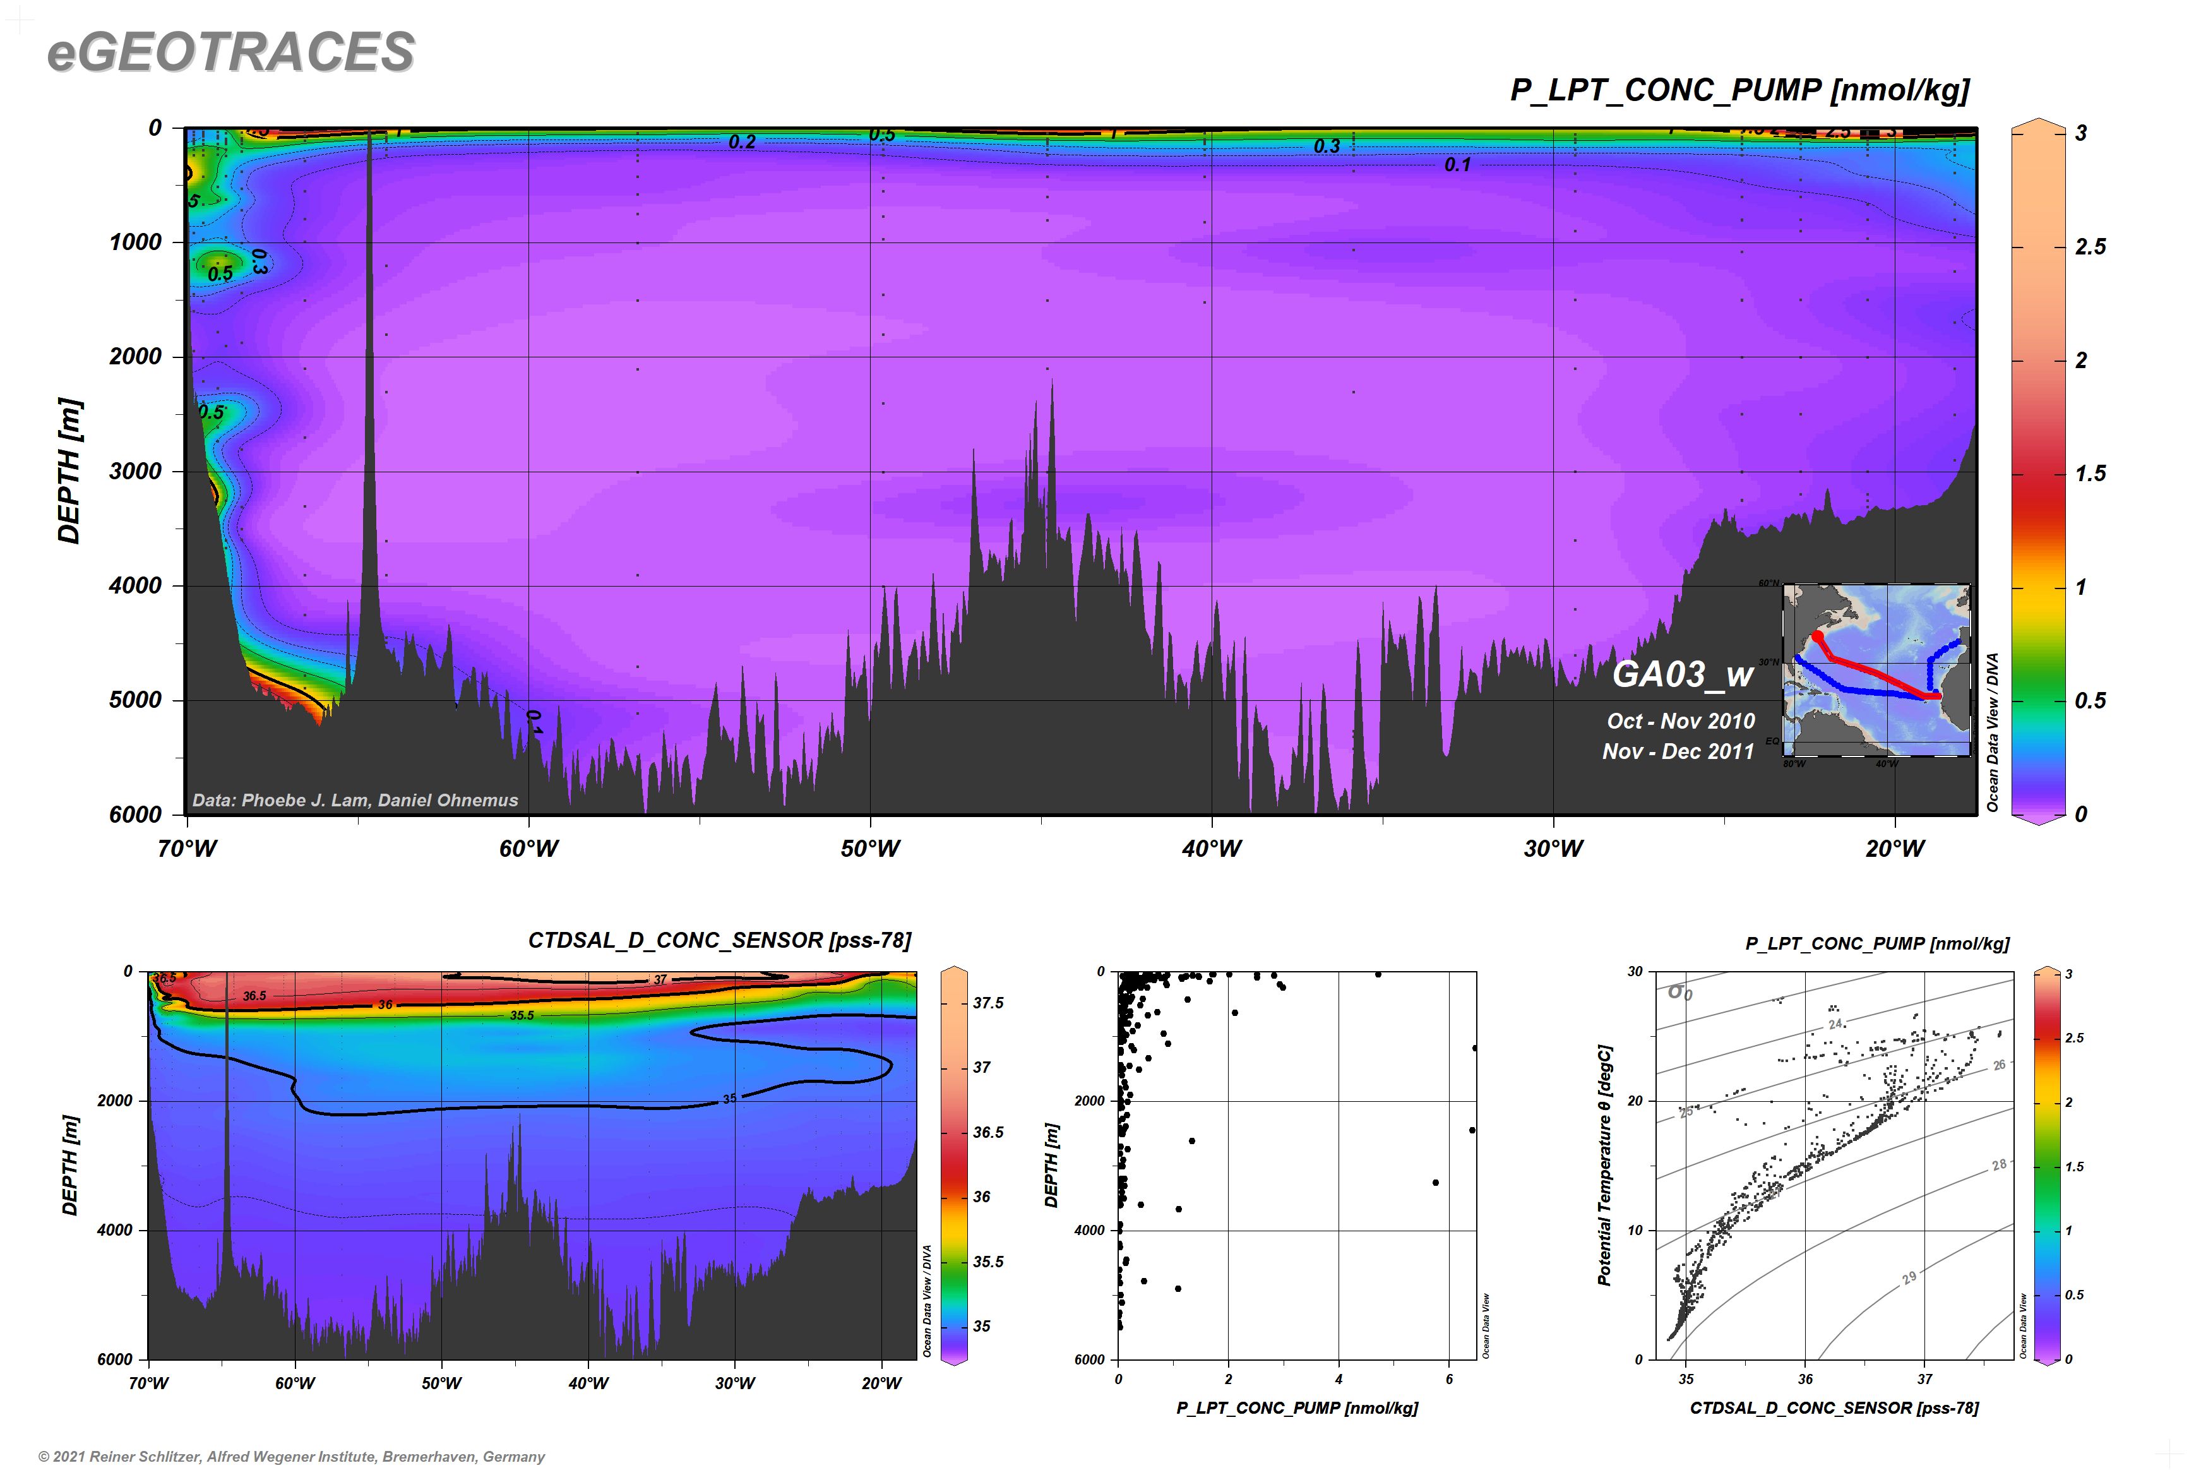2189x1475 pixels.
Task: Click the 70°W tick label of main section
Action: click(x=187, y=849)
